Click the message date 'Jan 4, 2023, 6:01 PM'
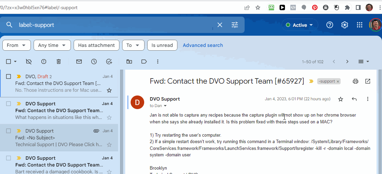This screenshot has width=382, height=174. pyautogui.click(x=284, y=99)
